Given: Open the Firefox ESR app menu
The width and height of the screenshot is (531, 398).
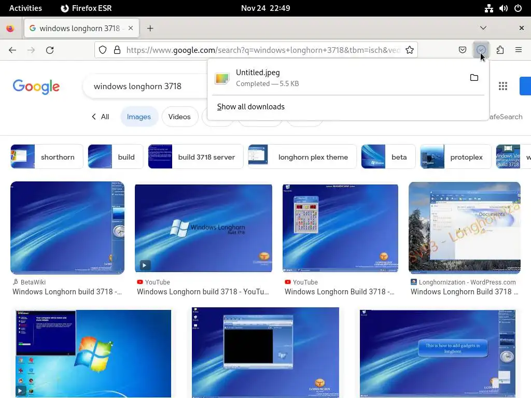Looking at the screenshot, I should 87,8.
